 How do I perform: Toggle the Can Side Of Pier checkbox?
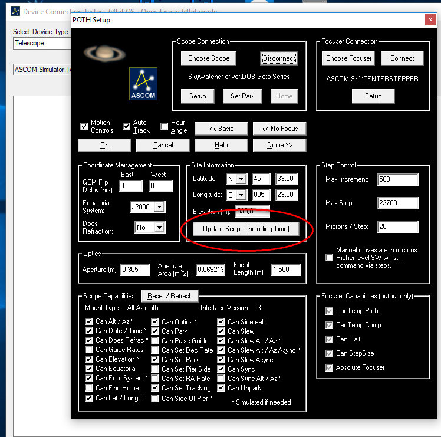(x=154, y=399)
